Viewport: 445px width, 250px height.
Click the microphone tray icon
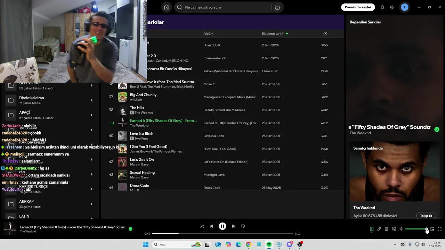pos(410,244)
